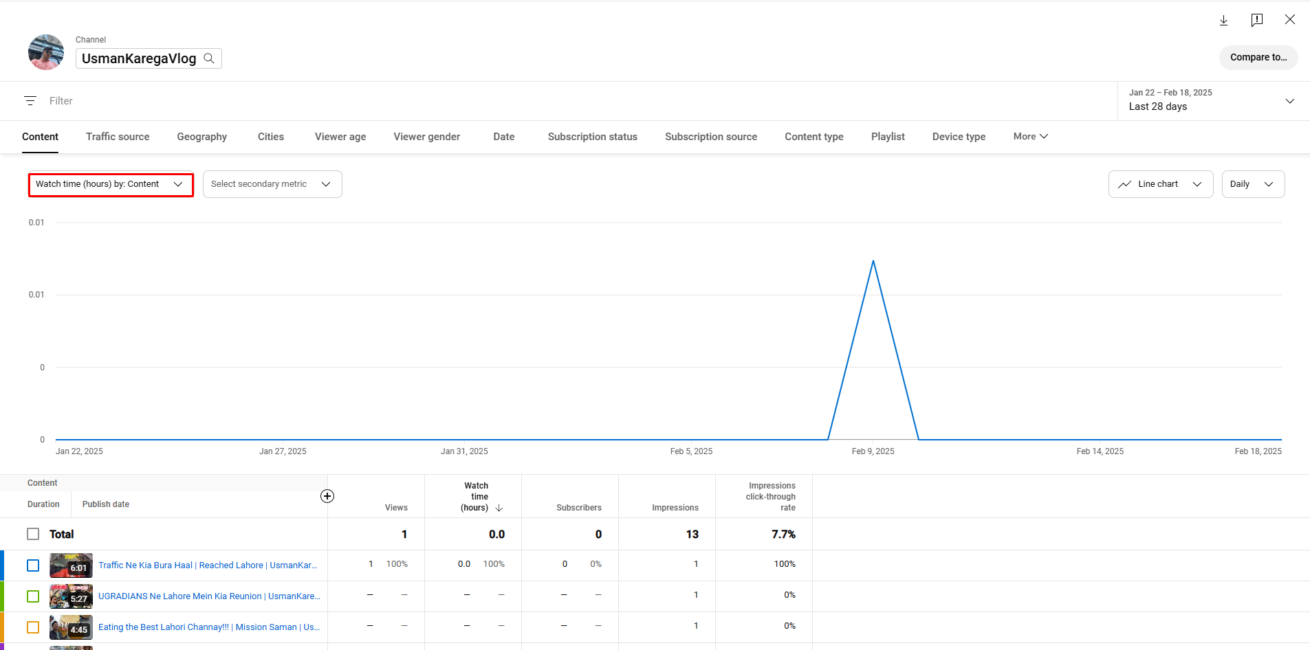Open the Watch time by Content metric selector
The width and height of the screenshot is (1310, 650).
click(x=110, y=183)
